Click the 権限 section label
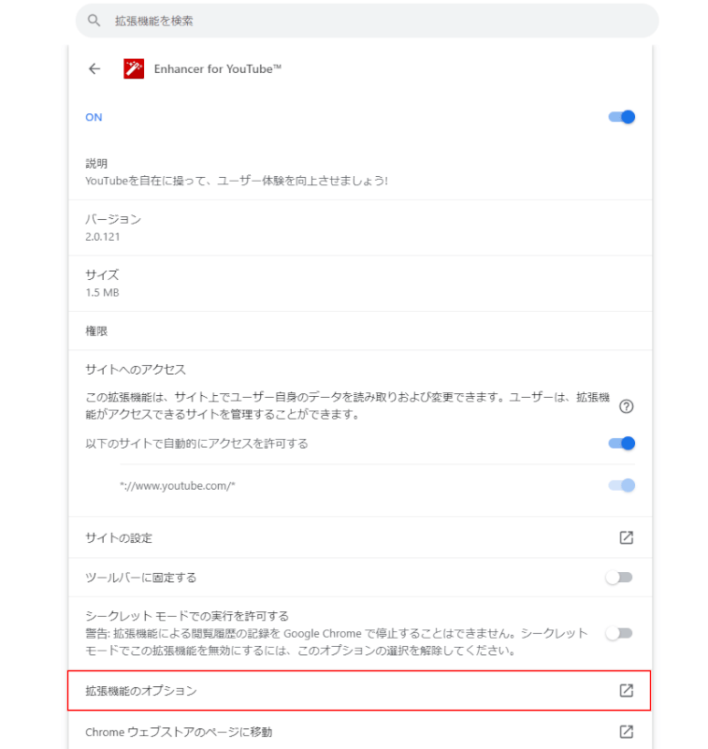Screen dimensions: 708x749 coord(96,331)
